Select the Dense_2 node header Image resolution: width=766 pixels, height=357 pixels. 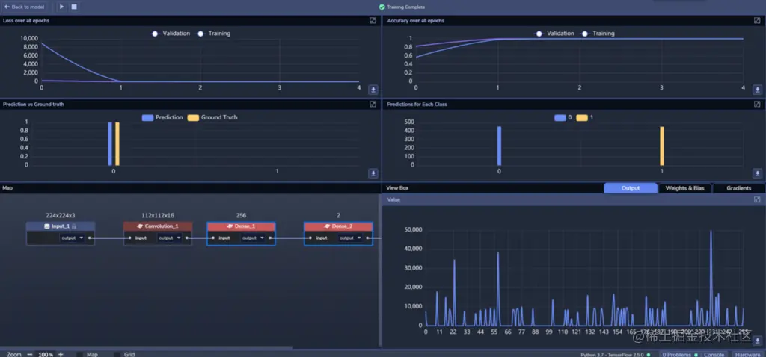point(339,226)
